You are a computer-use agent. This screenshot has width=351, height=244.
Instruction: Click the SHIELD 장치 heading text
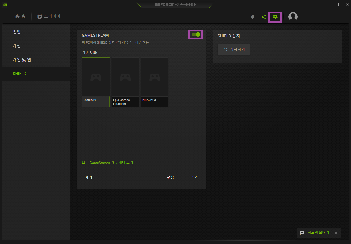pos(229,36)
